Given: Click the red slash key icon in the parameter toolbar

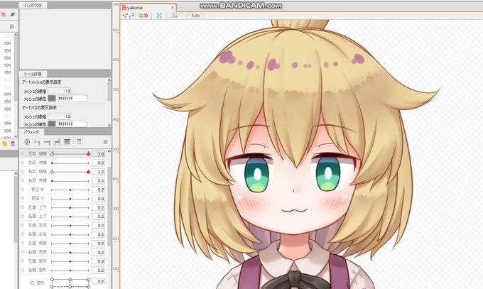Looking at the screenshot, I should [x=57, y=142].
